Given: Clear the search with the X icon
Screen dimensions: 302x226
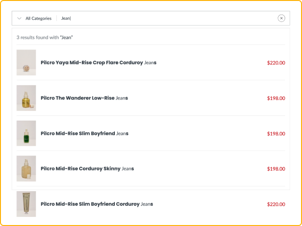Looking at the screenshot, I should [x=281, y=18].
